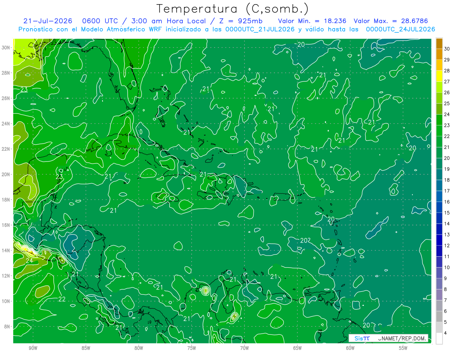Click color scale label 6
The height and width of the screenshot is (353, 457).
pos(446,311)
